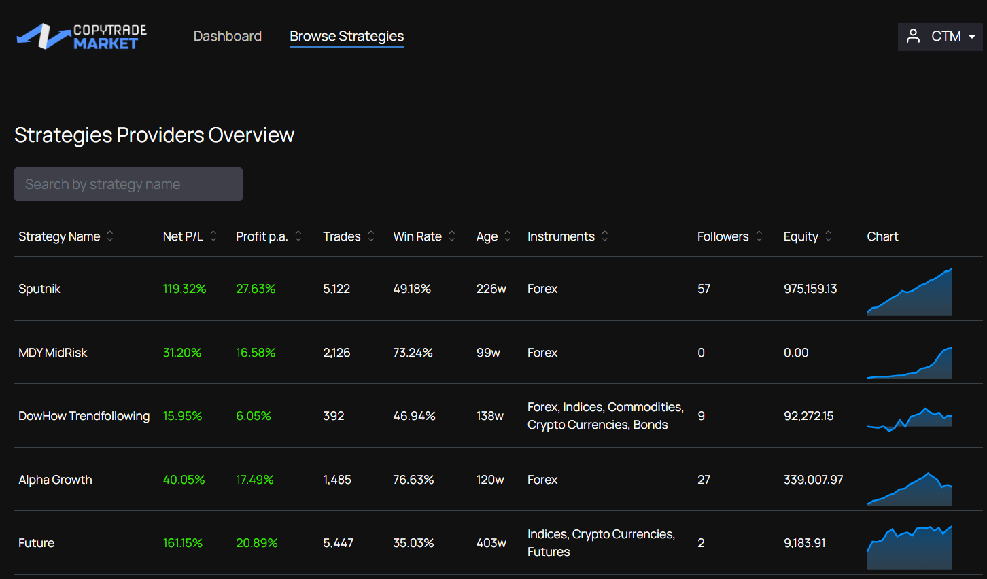Open the Alpha Growth strategy
This screenshot has width=987, height=579.
[55, 480]
